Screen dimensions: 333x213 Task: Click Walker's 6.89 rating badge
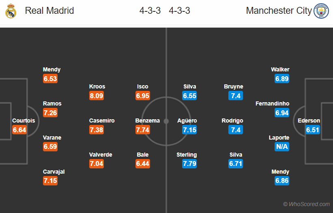[282, 79]
